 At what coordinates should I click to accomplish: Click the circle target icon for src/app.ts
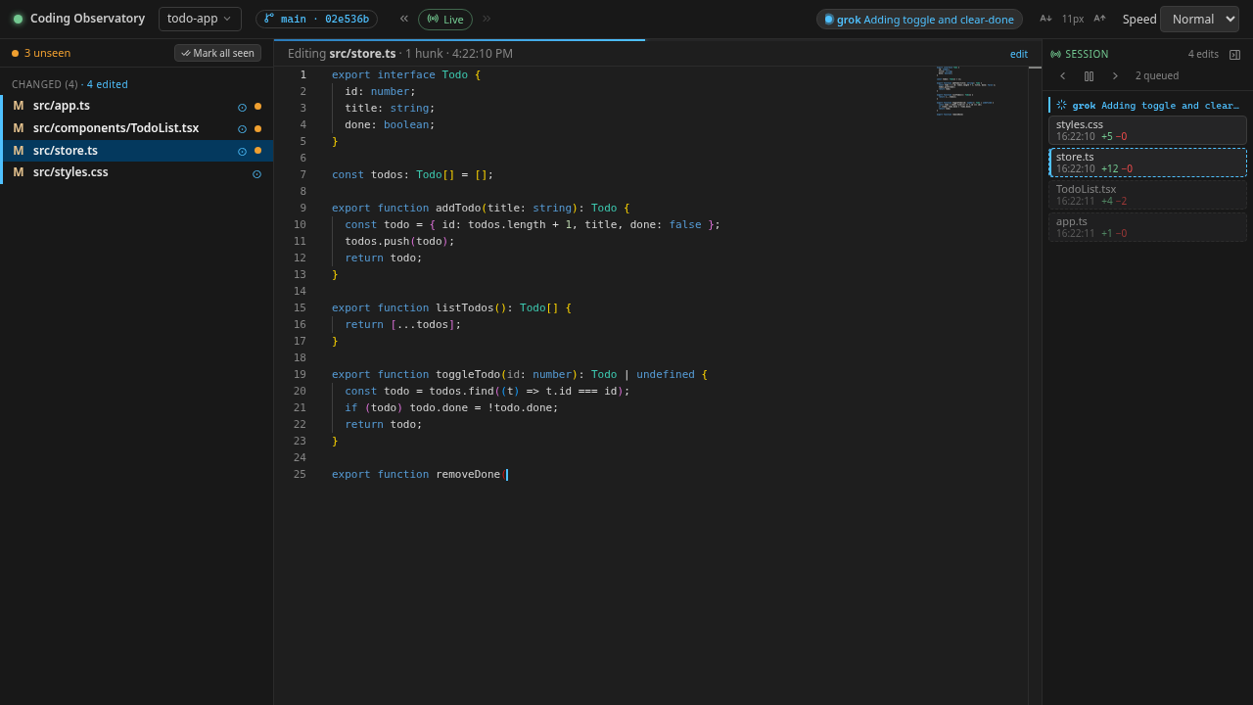[x=242, y=107]
